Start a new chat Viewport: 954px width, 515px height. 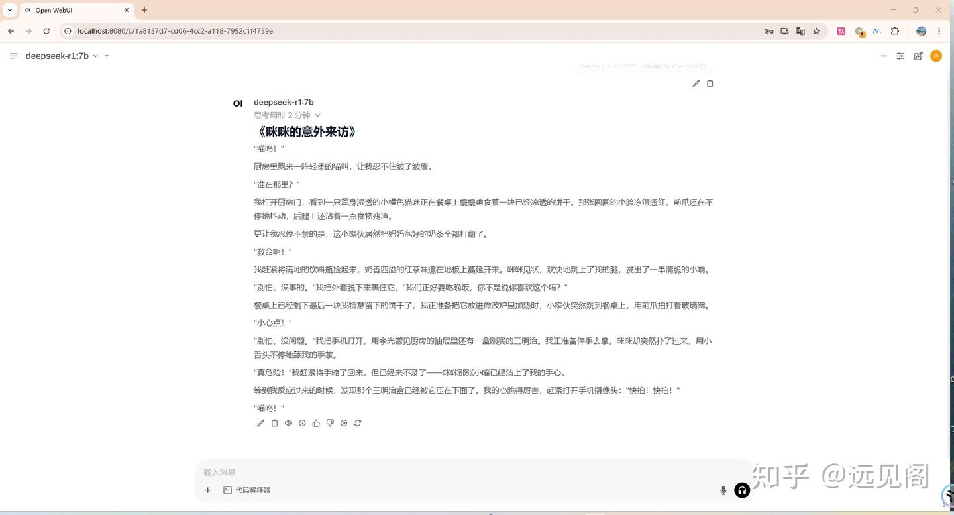[x=918, y=56]
